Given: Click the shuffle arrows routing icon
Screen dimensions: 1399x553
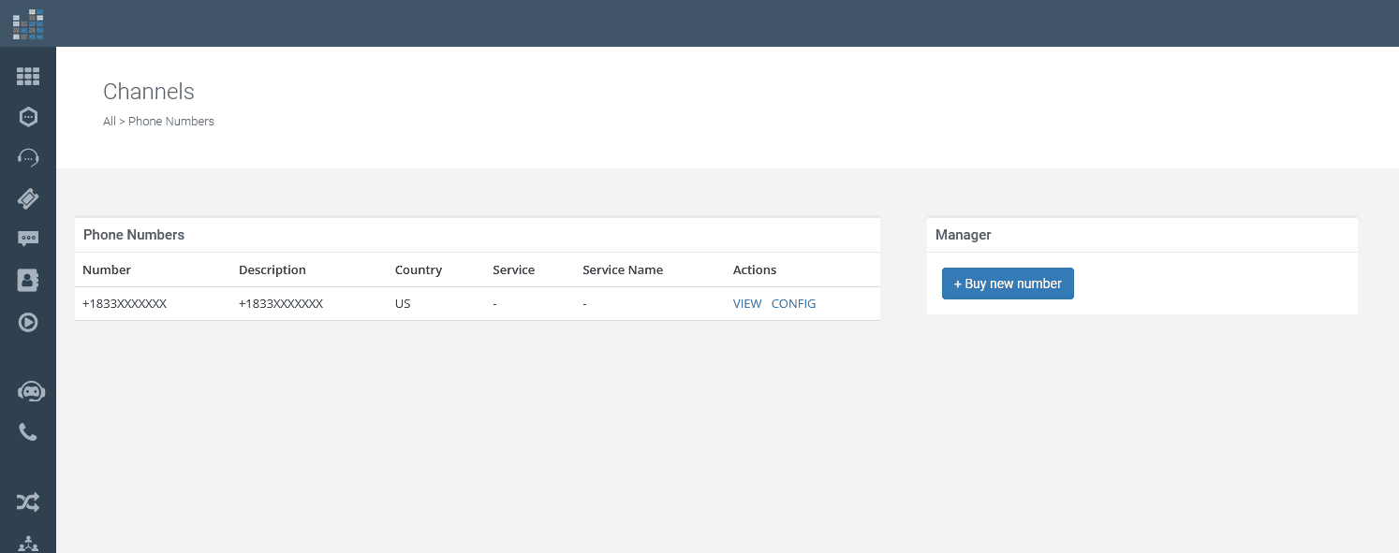Looking at the screenshot, I should (x=28, y=502).
